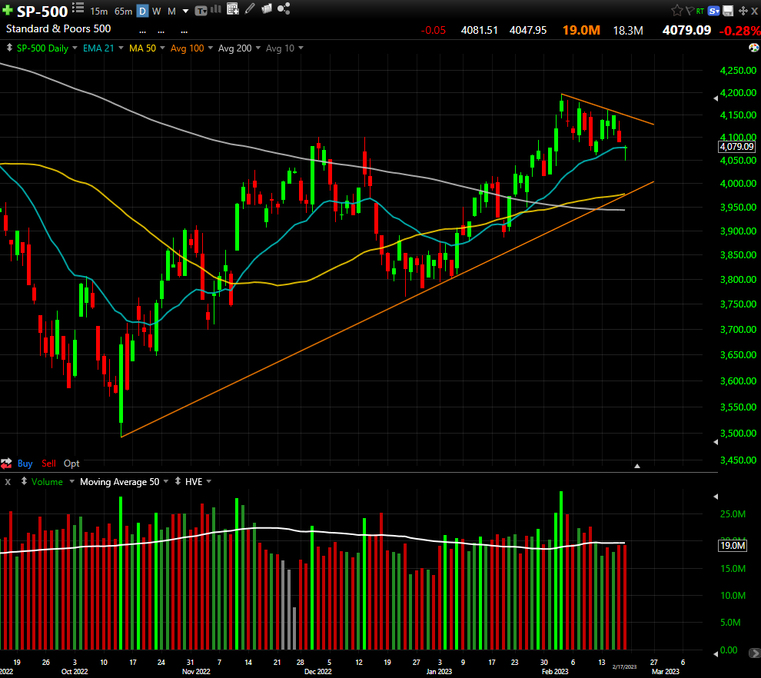This screenshot has width=761, height=678.
Task: Click the Sell link
Action: pos(48,464)
